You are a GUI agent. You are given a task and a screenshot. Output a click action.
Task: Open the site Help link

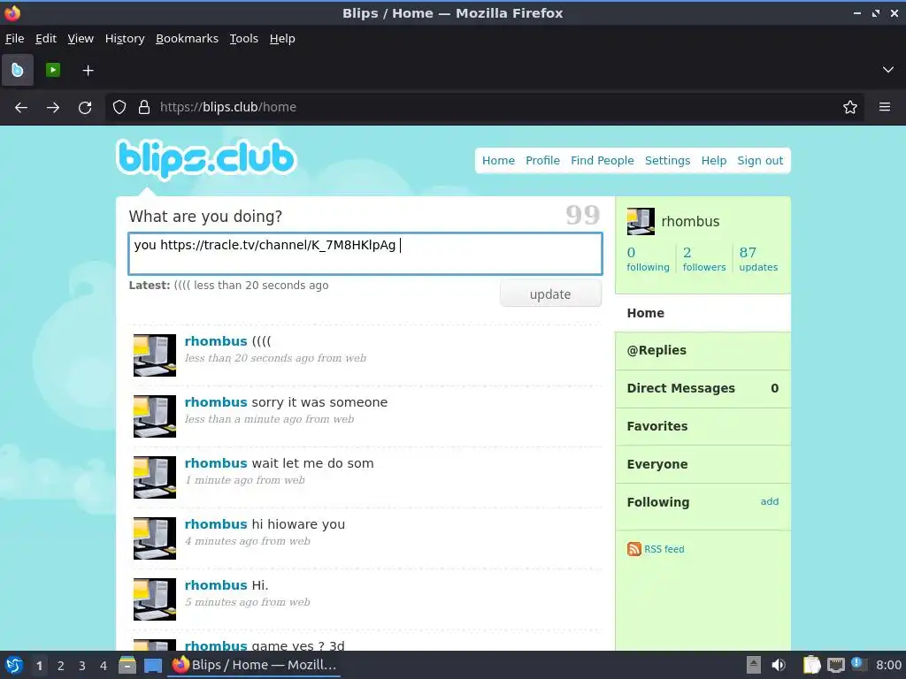click(x=714, y=161)
